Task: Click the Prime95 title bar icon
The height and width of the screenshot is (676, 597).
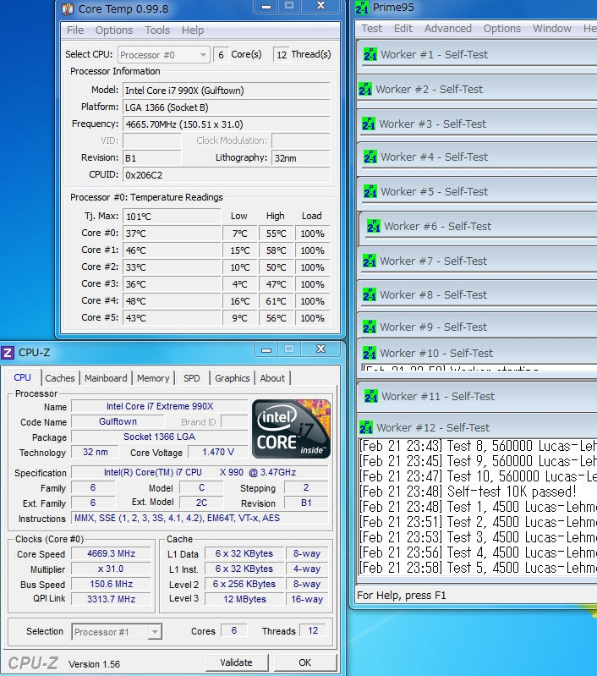Action: pos(362,8)
